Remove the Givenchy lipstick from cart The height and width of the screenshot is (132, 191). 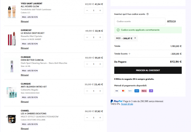(x=25, y=48)
